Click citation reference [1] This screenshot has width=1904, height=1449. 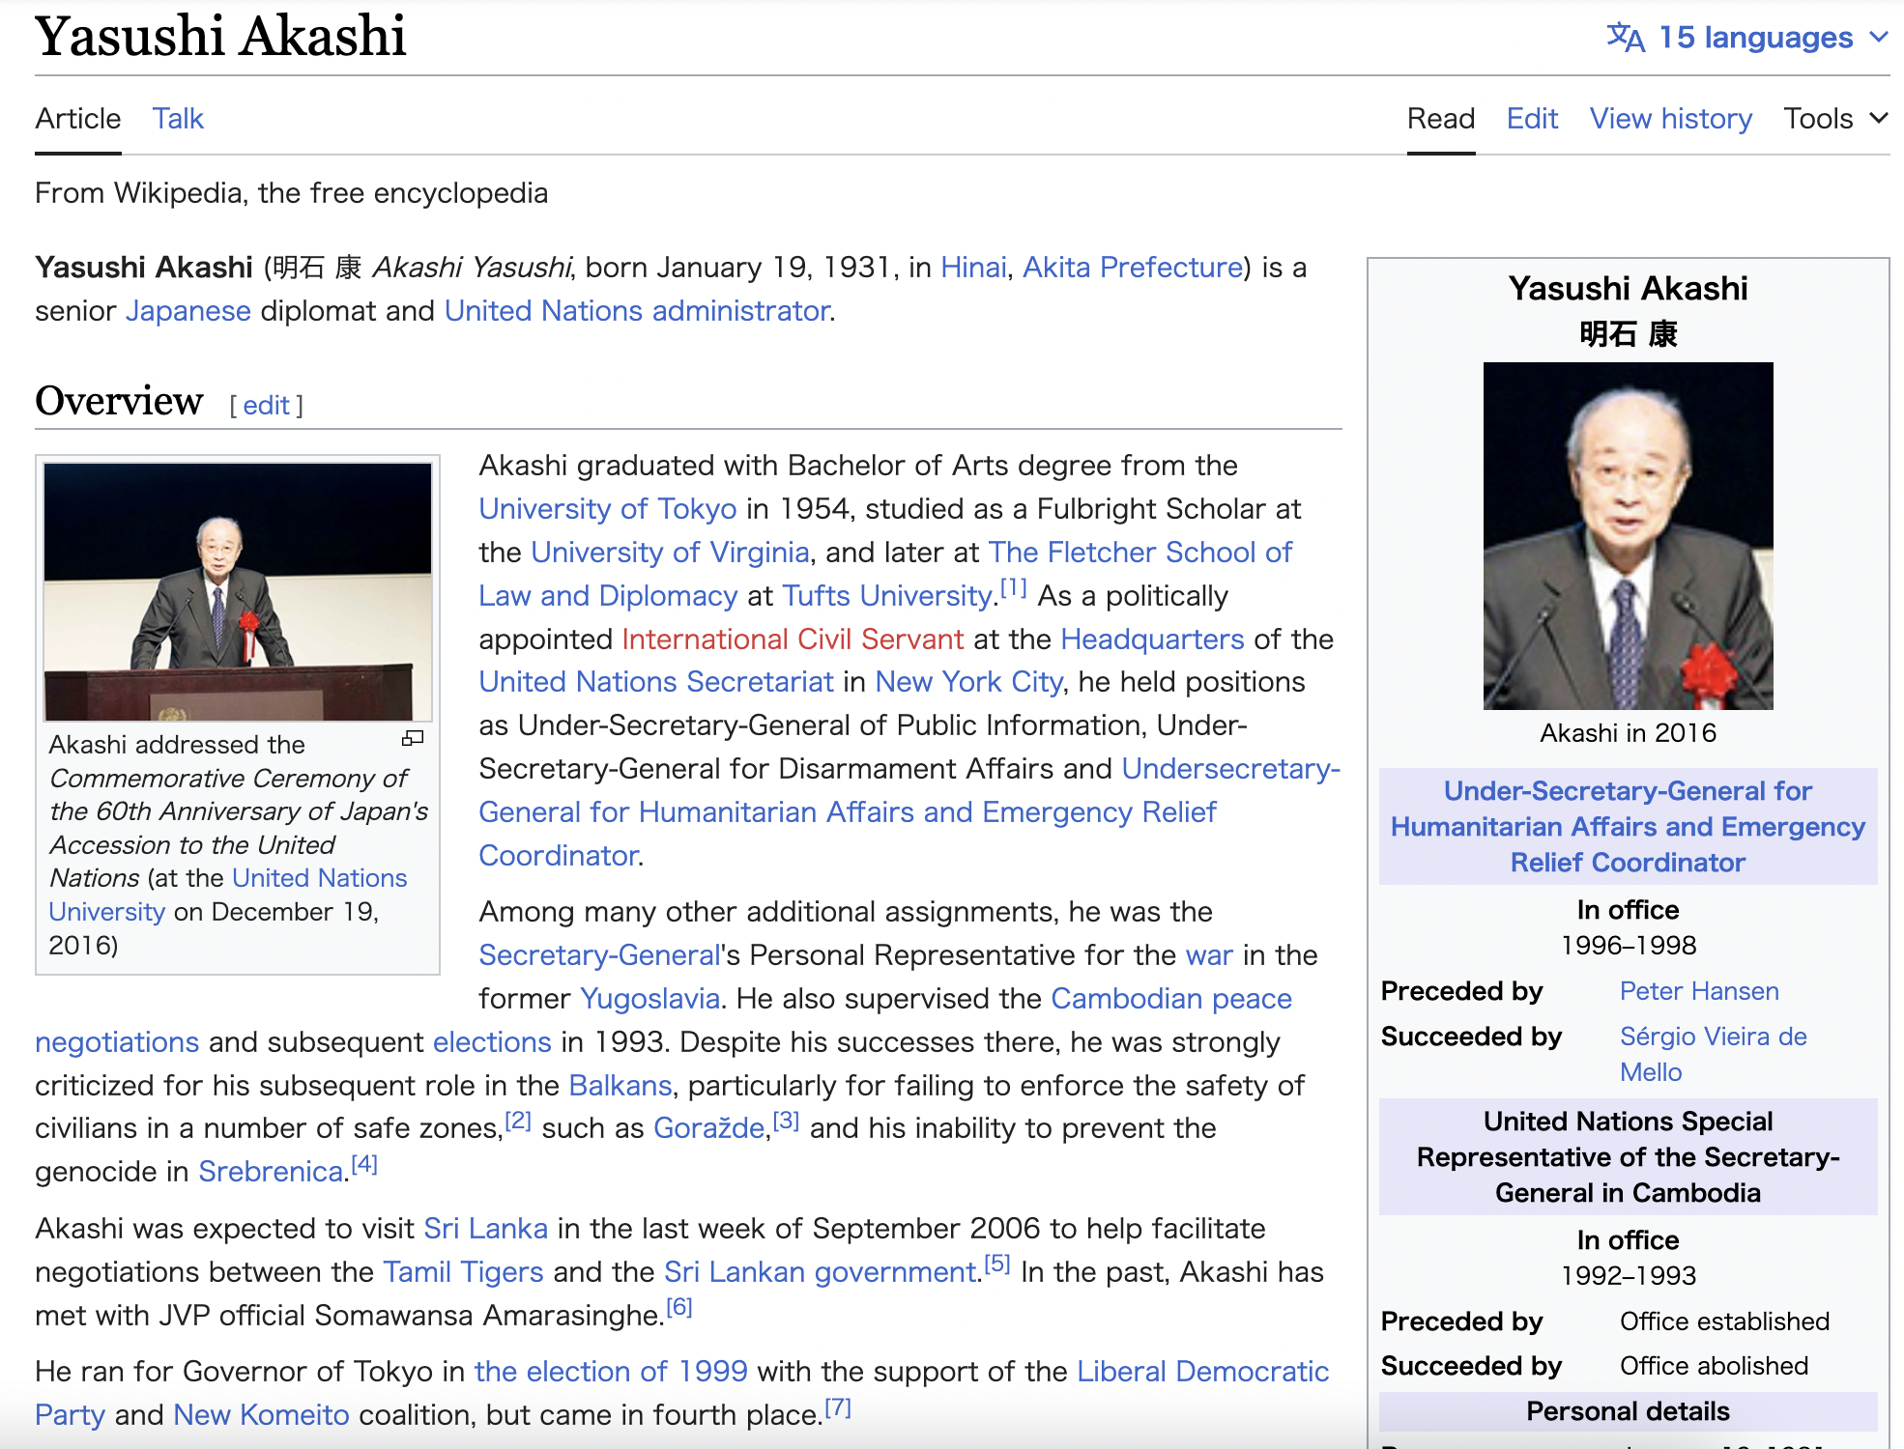(1013, 587)
